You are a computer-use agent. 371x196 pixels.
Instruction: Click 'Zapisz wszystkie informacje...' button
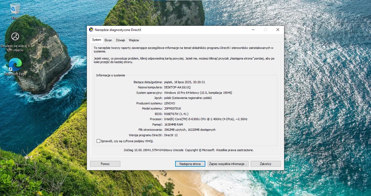tap(228, 164)
